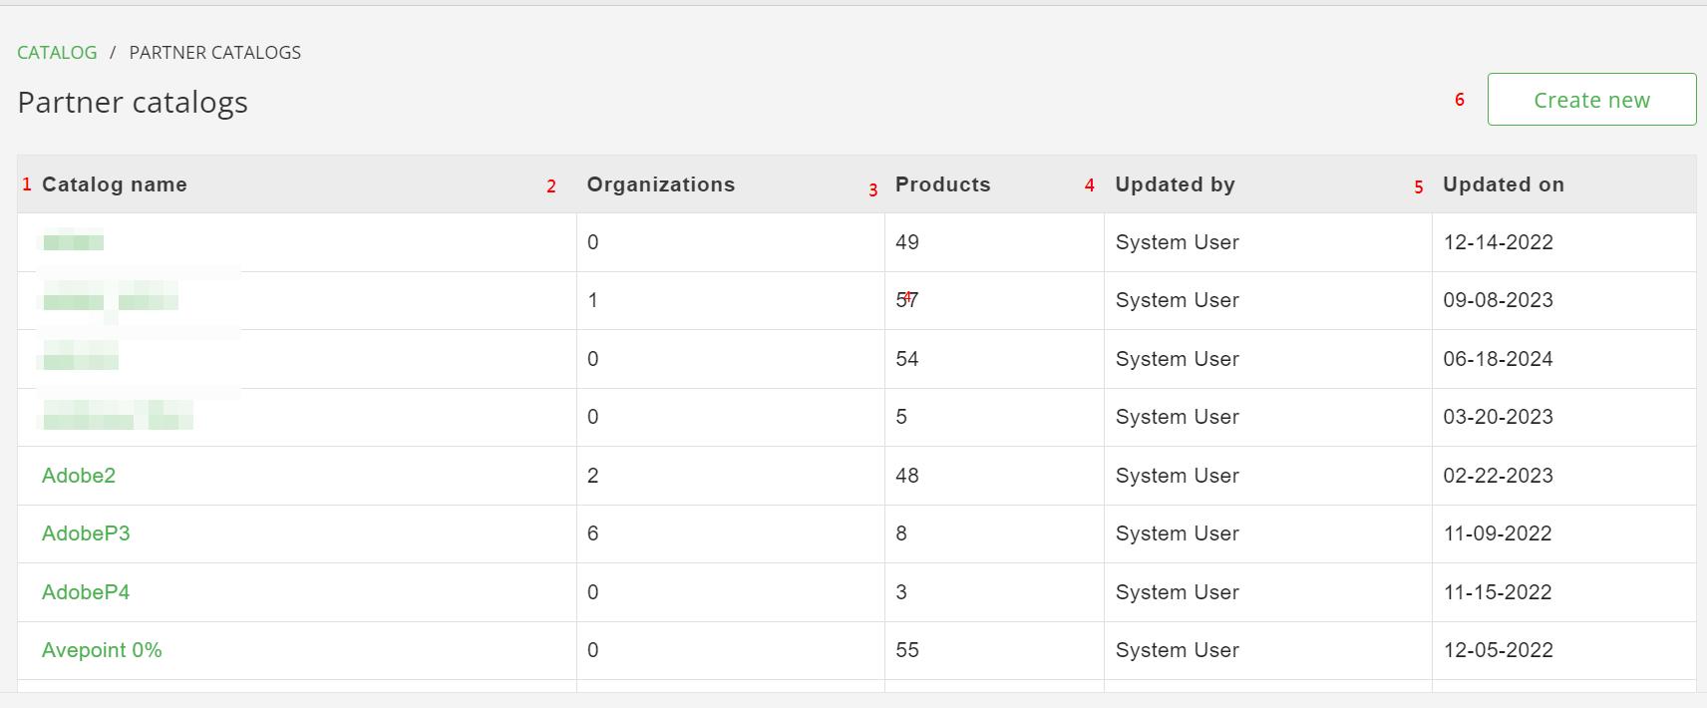Sort by Organizations column header

pos(660,184)
